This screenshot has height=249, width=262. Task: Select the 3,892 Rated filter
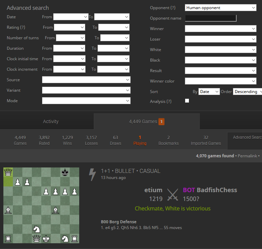pos(44,140)
